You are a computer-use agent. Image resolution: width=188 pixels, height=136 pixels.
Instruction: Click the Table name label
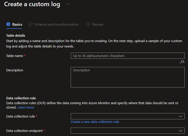(15, 56)
